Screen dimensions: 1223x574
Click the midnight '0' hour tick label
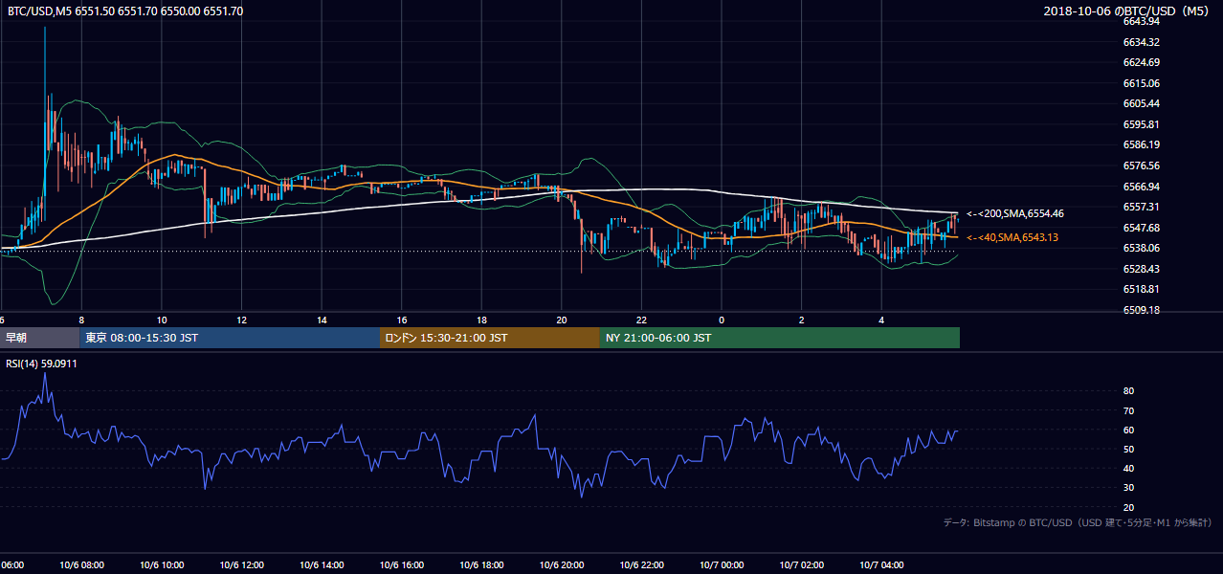pyautogui.click(x=722, y=320)
